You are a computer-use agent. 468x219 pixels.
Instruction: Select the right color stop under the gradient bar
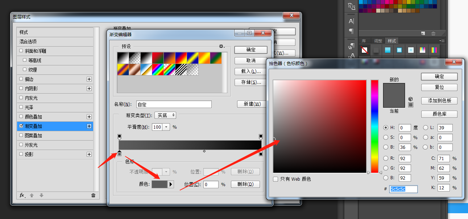[x=261, y=154]
